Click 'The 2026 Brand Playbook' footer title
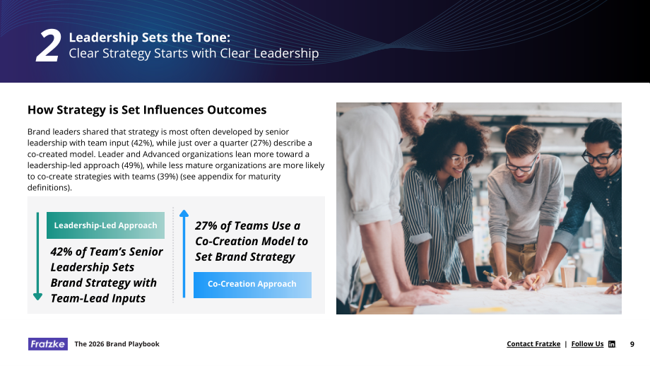The height and width of the screenshot is (366, 650). [117, 344]
